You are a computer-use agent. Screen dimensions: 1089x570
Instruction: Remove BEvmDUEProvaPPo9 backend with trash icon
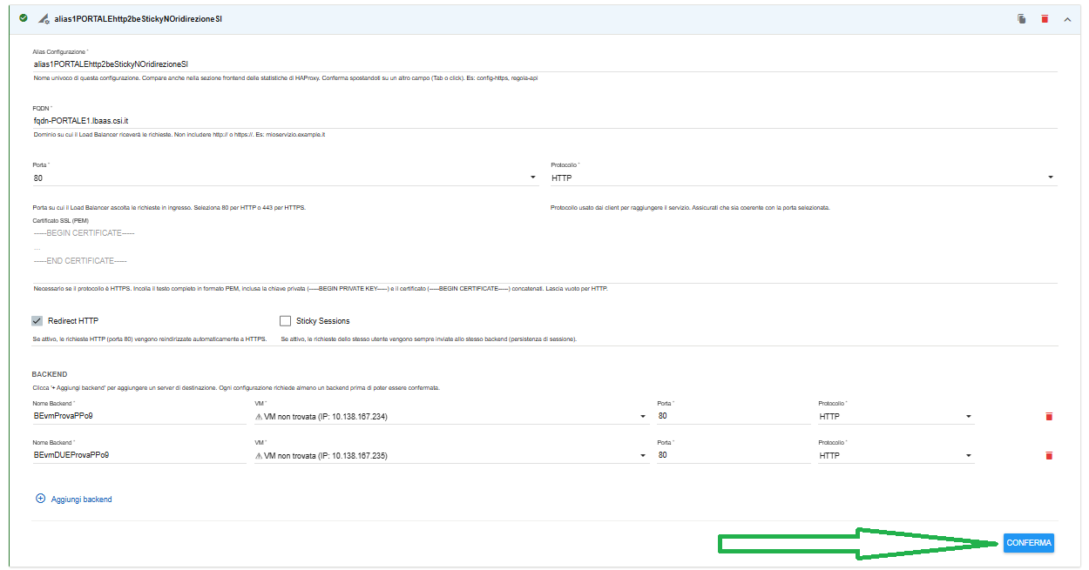[x=1049, y=455]
